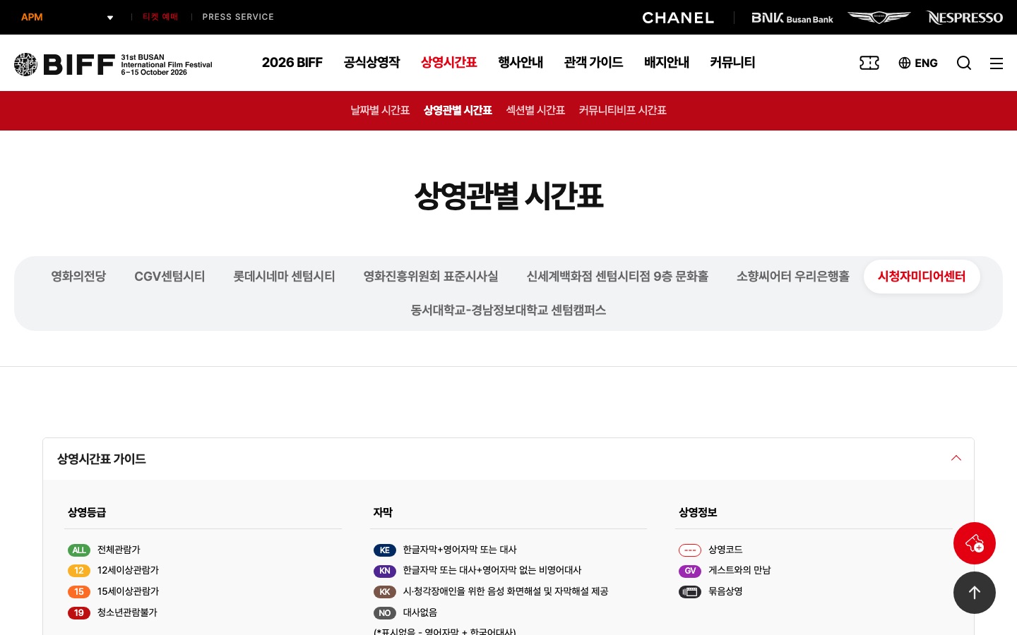Select the 동서대학교-경남정보대학교 센텀캠퍼스 tab
The width and height of the screenshot is (1017, 635).
pos(509,310)
